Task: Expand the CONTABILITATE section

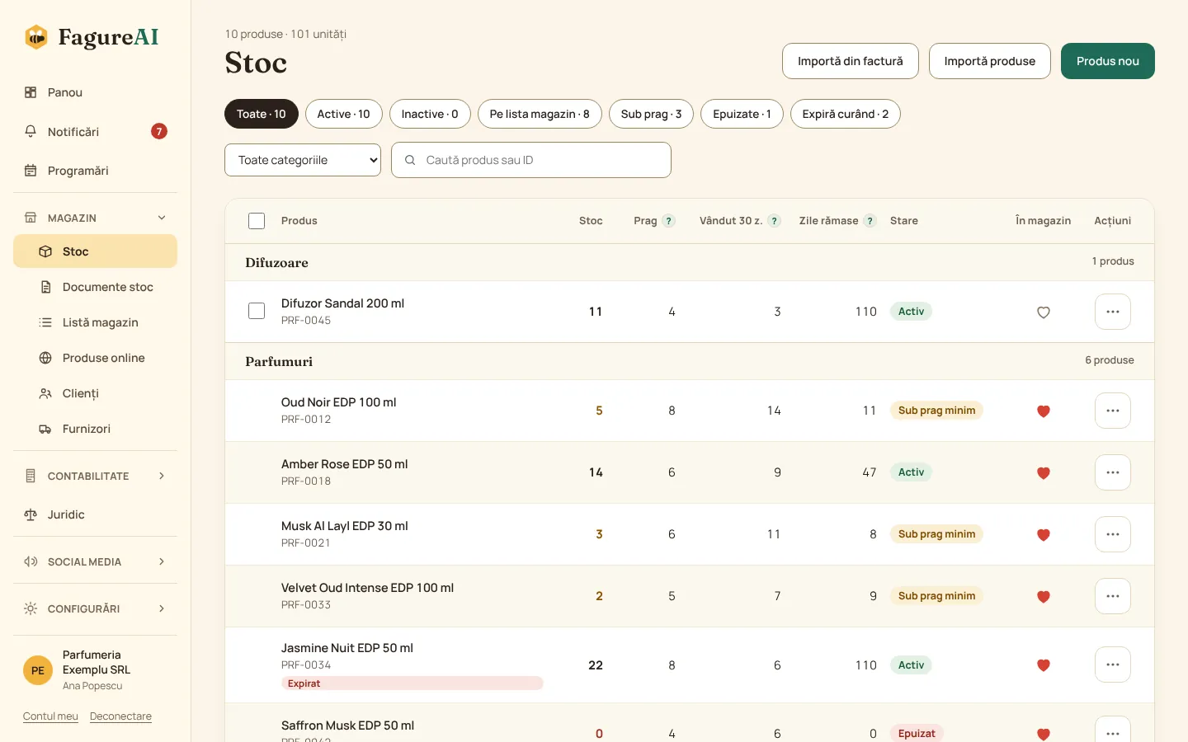Action: point(95,476)
